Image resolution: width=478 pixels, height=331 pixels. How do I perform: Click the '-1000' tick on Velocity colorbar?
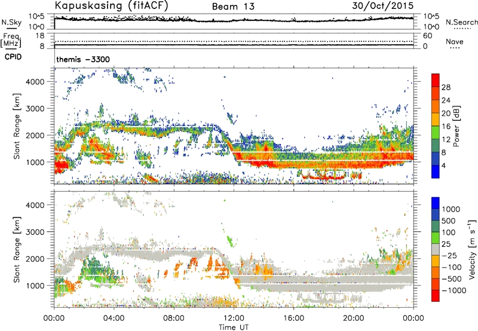pos(454,290)
